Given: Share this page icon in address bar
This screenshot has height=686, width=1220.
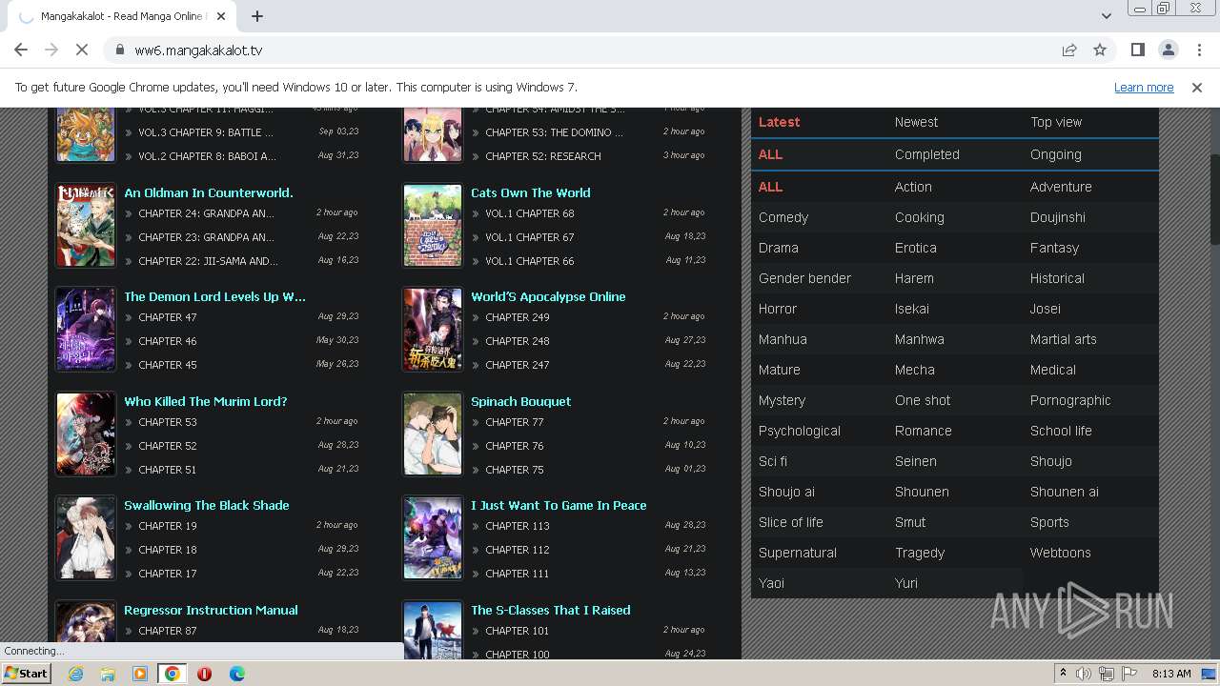Looking at the screenshot, I should [x=1069, y=50].
